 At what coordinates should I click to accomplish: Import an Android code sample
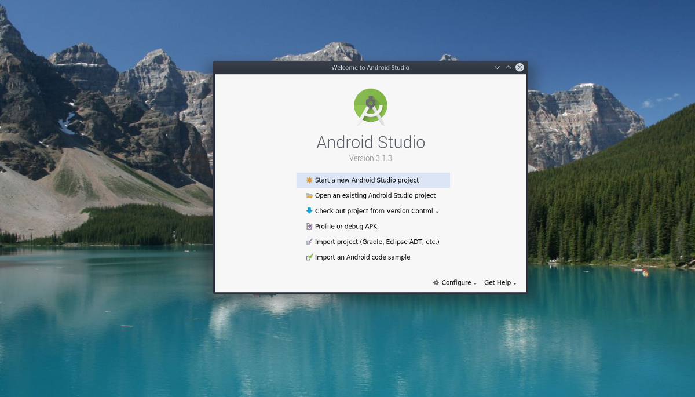(373, 257)
